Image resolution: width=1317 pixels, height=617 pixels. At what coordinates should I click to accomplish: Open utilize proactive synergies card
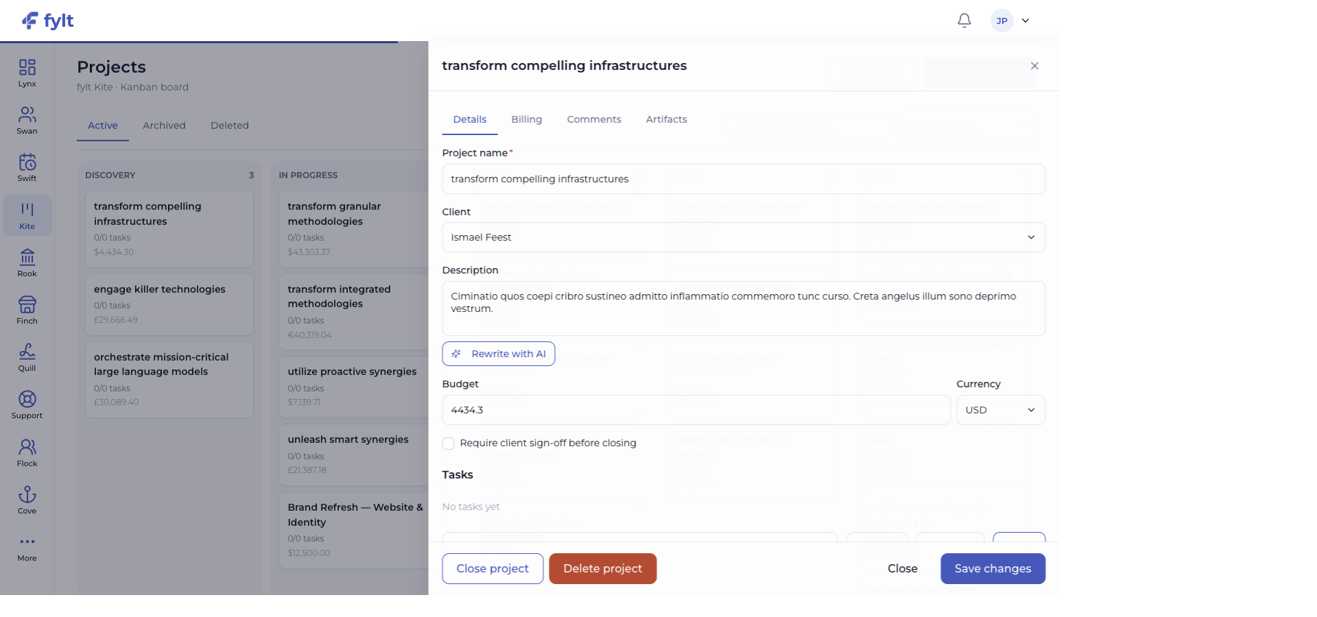click(x=354, y=387)
